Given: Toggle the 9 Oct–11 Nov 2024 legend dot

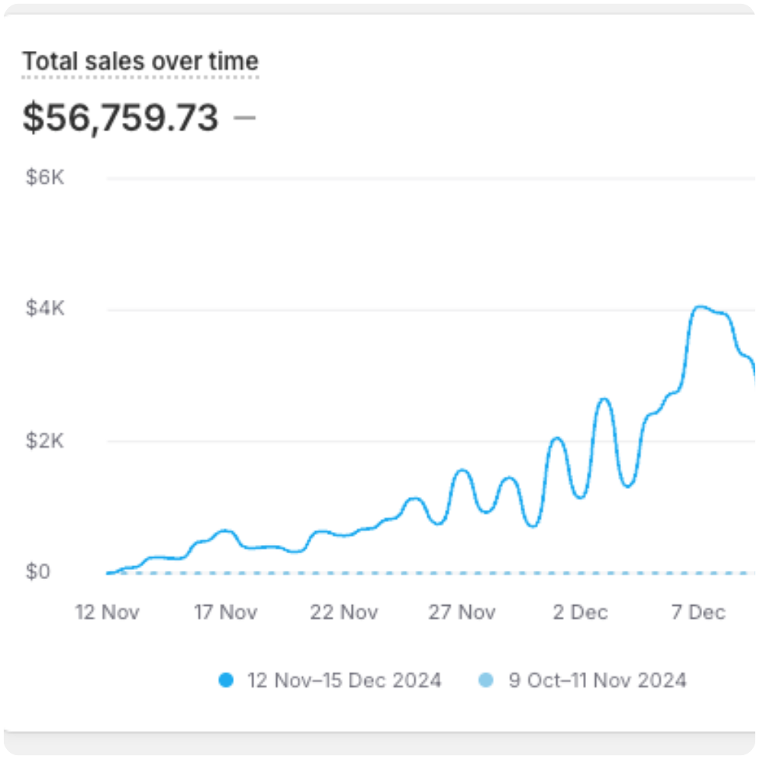Looking at the screenshot, I should click(x=486, y=680).
